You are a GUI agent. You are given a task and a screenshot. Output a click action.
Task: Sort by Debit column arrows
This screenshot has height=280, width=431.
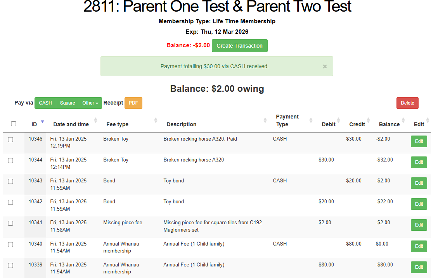[338, 120]
